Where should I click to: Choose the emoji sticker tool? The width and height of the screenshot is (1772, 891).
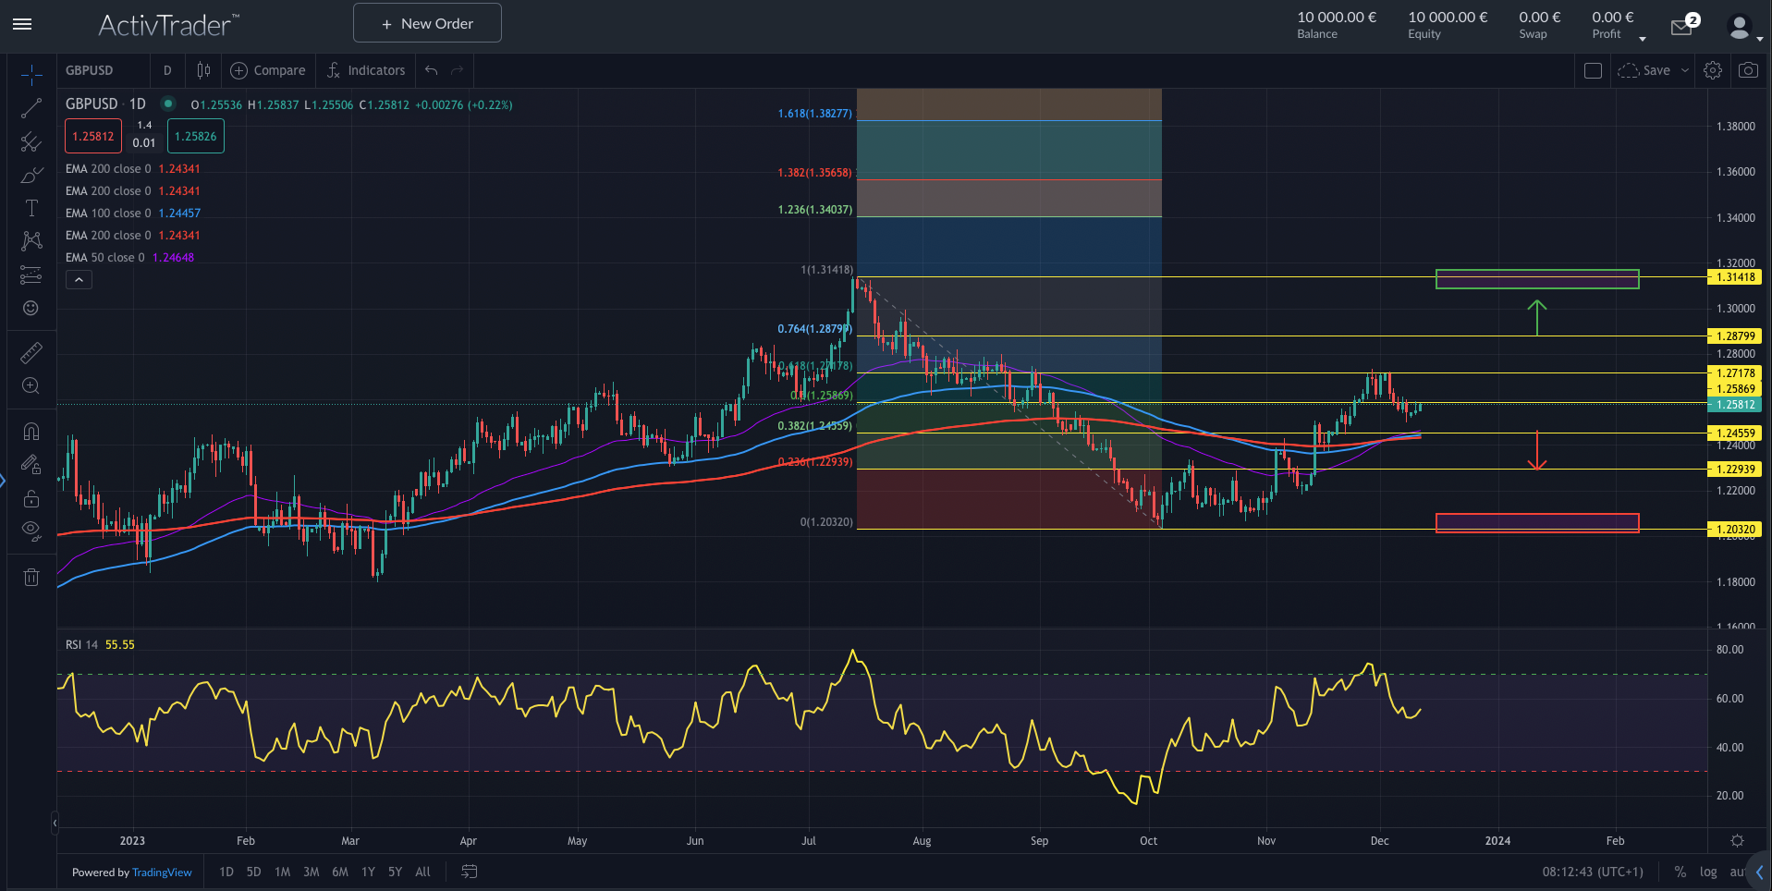tap(31, 308)
